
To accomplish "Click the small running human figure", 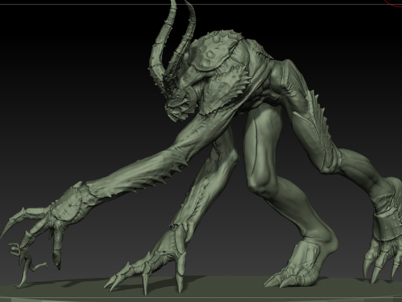I will [x=25, y=265].
